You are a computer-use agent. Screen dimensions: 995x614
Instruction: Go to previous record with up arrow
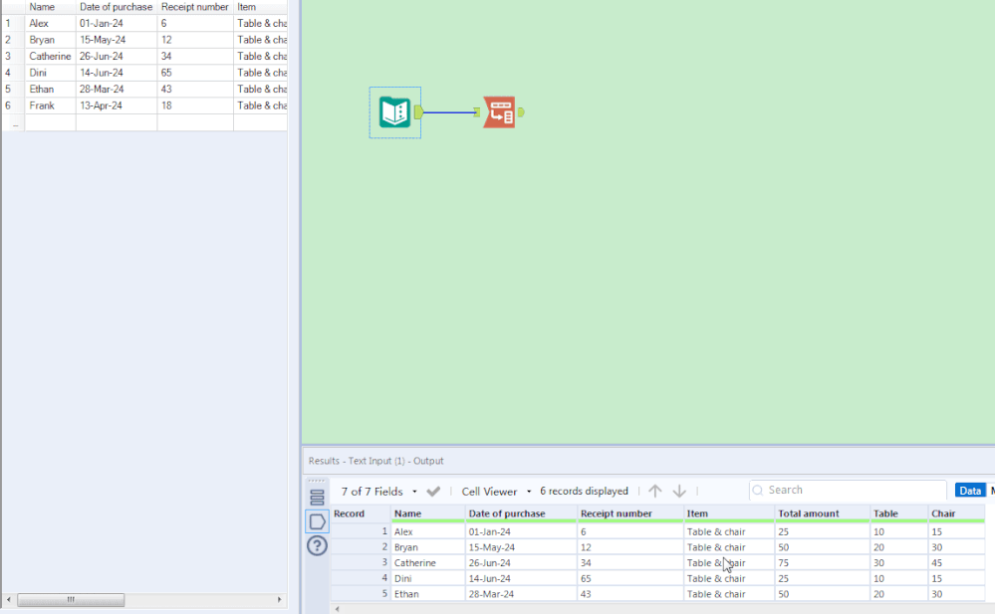click(x=655, y=491)
